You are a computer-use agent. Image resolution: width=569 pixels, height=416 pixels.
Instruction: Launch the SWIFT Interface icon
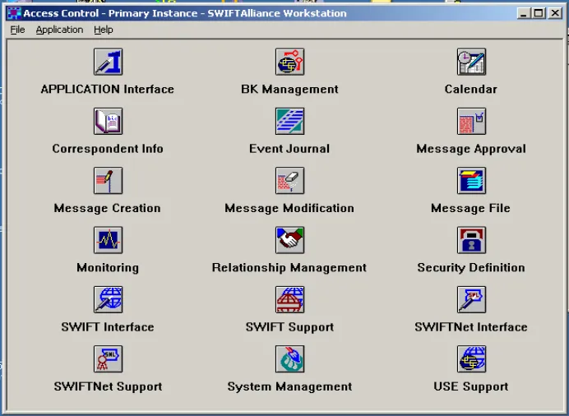pyautogui.click(x=109, y=299)
